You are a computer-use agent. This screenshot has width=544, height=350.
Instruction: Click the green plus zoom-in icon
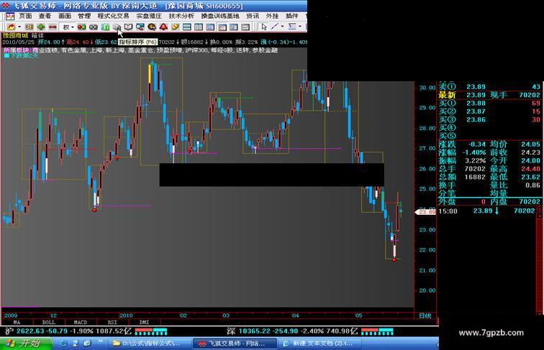pyautogui.click(x=41, y=27)
